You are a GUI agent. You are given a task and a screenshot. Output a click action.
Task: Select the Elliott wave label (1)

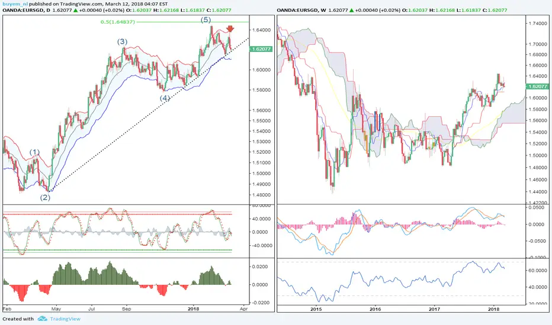34,152
